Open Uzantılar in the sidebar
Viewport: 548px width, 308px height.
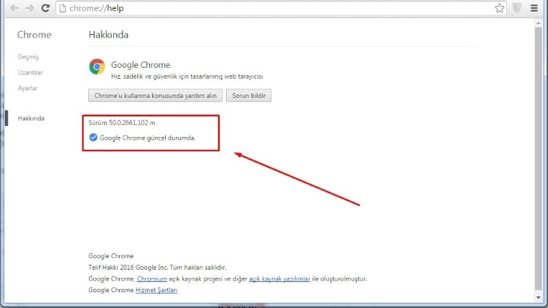[30, 73]
